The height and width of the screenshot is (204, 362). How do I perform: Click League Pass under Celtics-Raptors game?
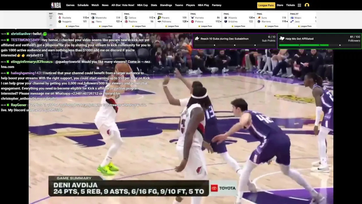[x=139, y=26]
